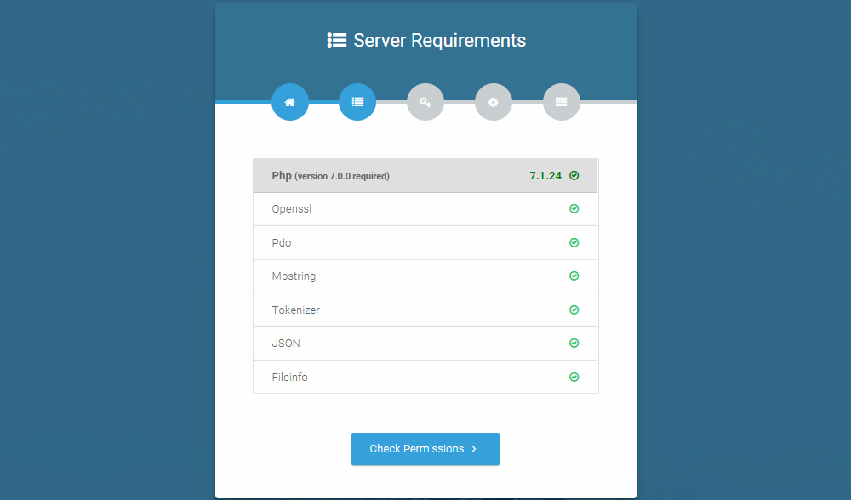Open the server database step icon

pos(561,102)
